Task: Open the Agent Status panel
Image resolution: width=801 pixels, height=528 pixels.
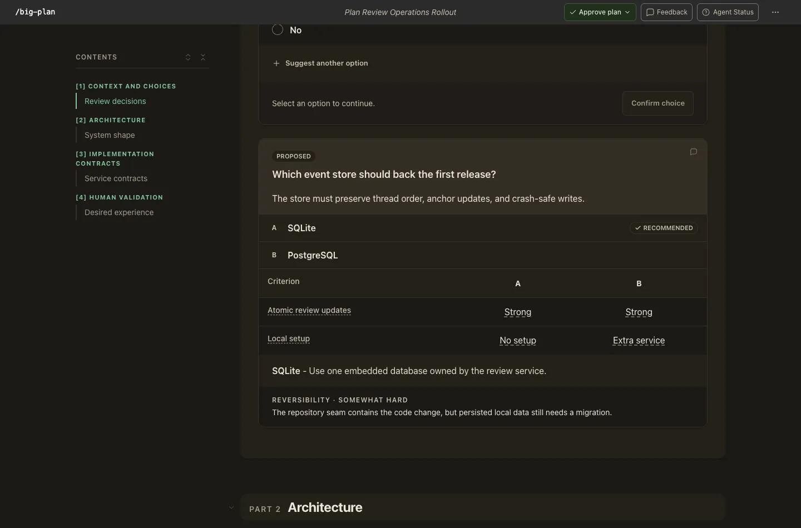Action: pos(728,12)
